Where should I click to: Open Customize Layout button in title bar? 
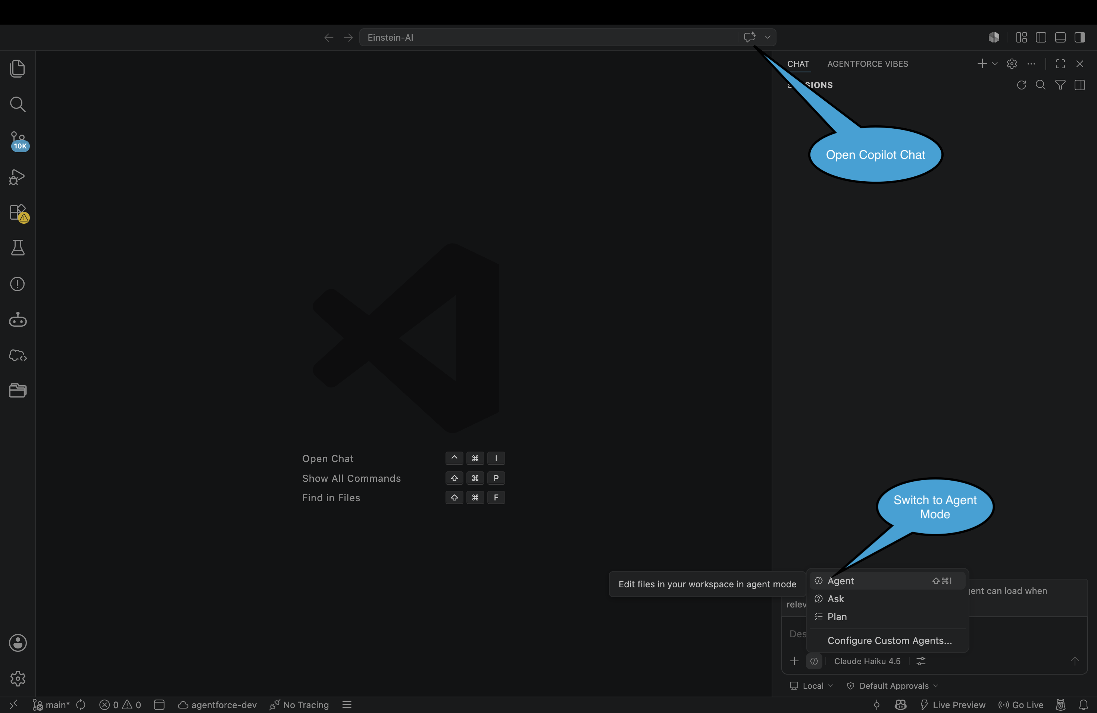click(1021, 37)
